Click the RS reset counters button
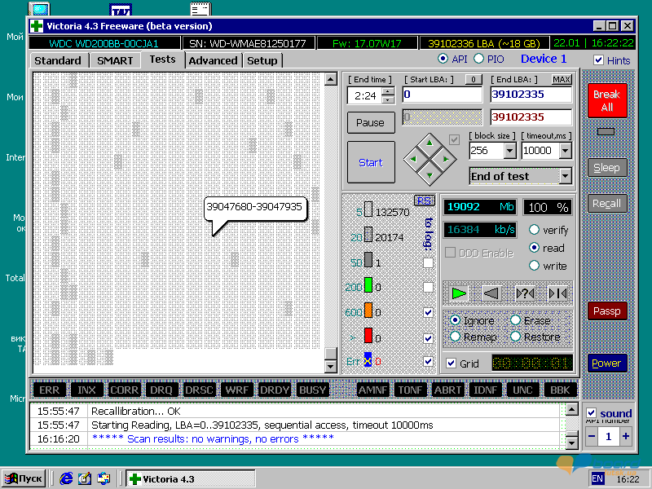652x489 pixels. [425, 200]
